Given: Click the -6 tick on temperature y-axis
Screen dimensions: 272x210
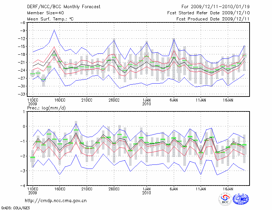Looking at the screenshot, I should pos(23,23).
